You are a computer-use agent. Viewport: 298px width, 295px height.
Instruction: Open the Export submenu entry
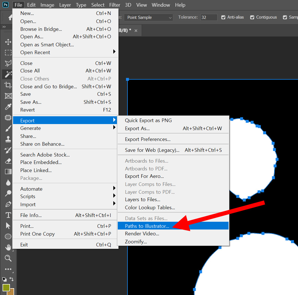pyautogui.click(x=66, y=120)
